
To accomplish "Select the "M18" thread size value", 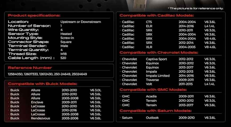I will click(64, 54).
